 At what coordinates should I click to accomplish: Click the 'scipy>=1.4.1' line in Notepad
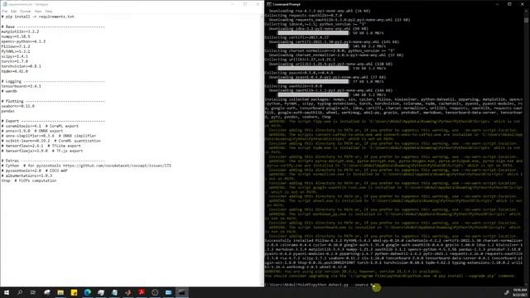click(x=15, y=56)
